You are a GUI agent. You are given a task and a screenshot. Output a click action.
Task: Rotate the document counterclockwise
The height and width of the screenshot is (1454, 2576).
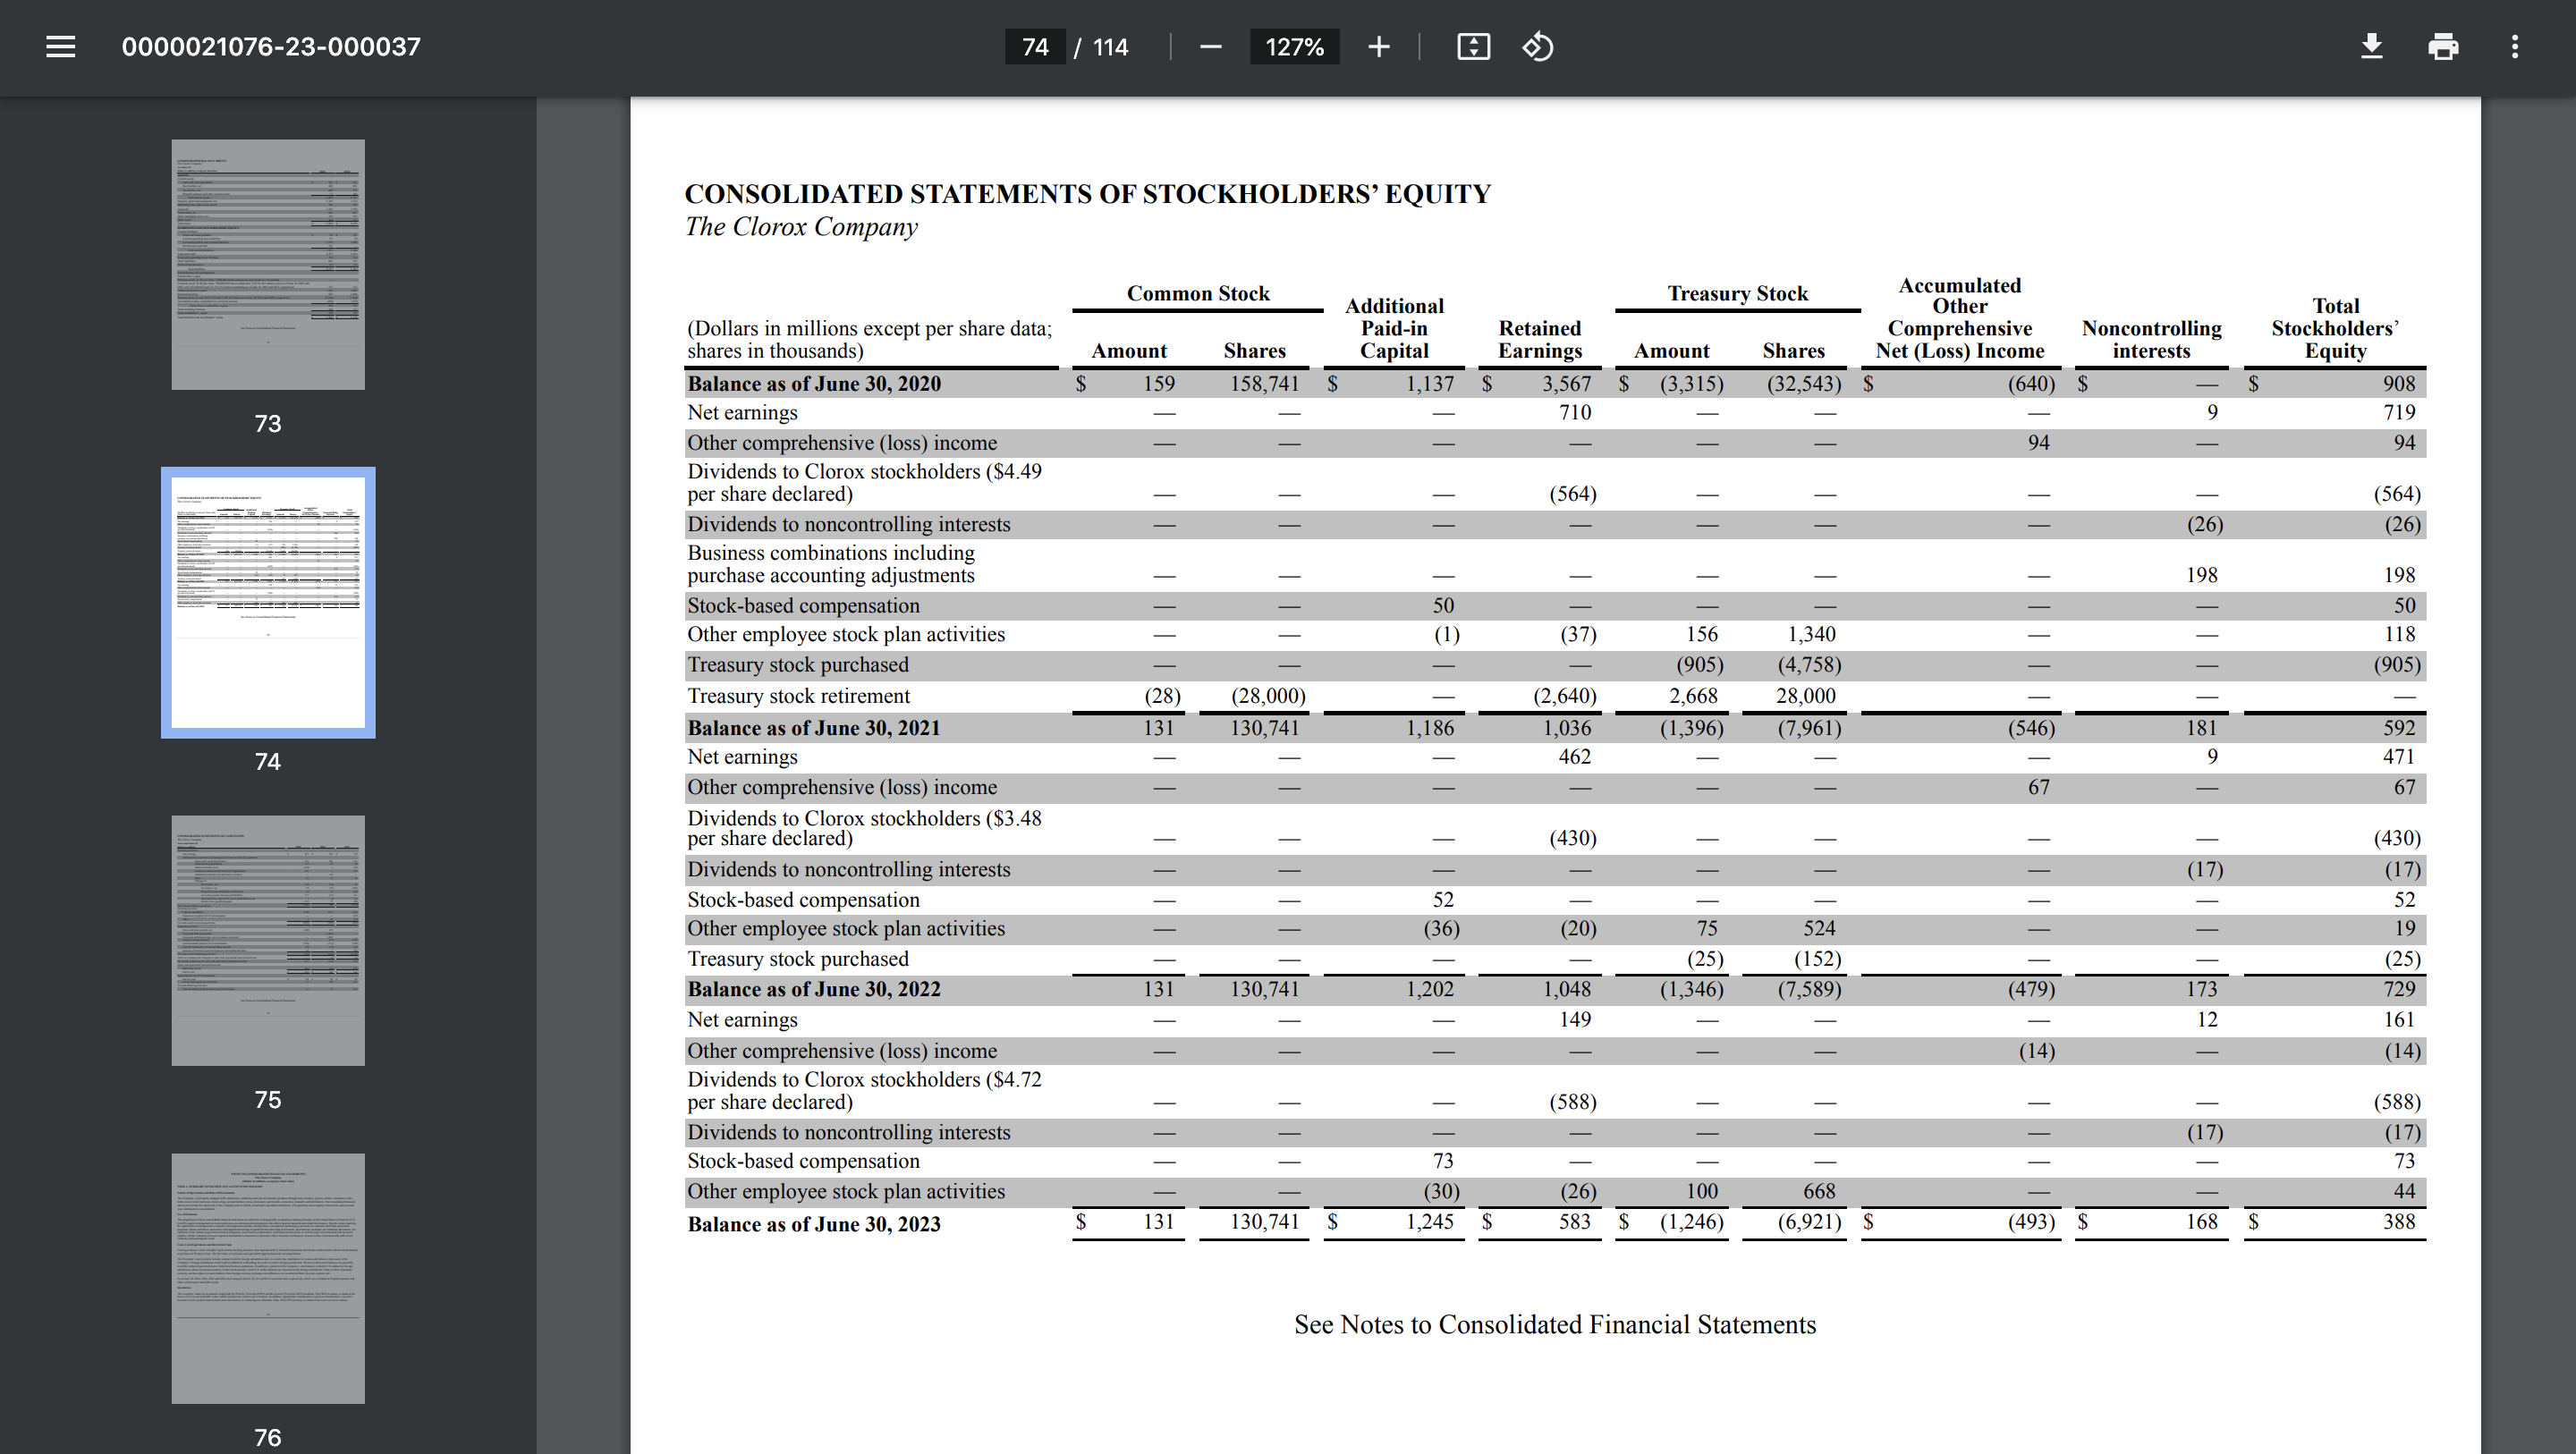click(x=1537, y=47)
